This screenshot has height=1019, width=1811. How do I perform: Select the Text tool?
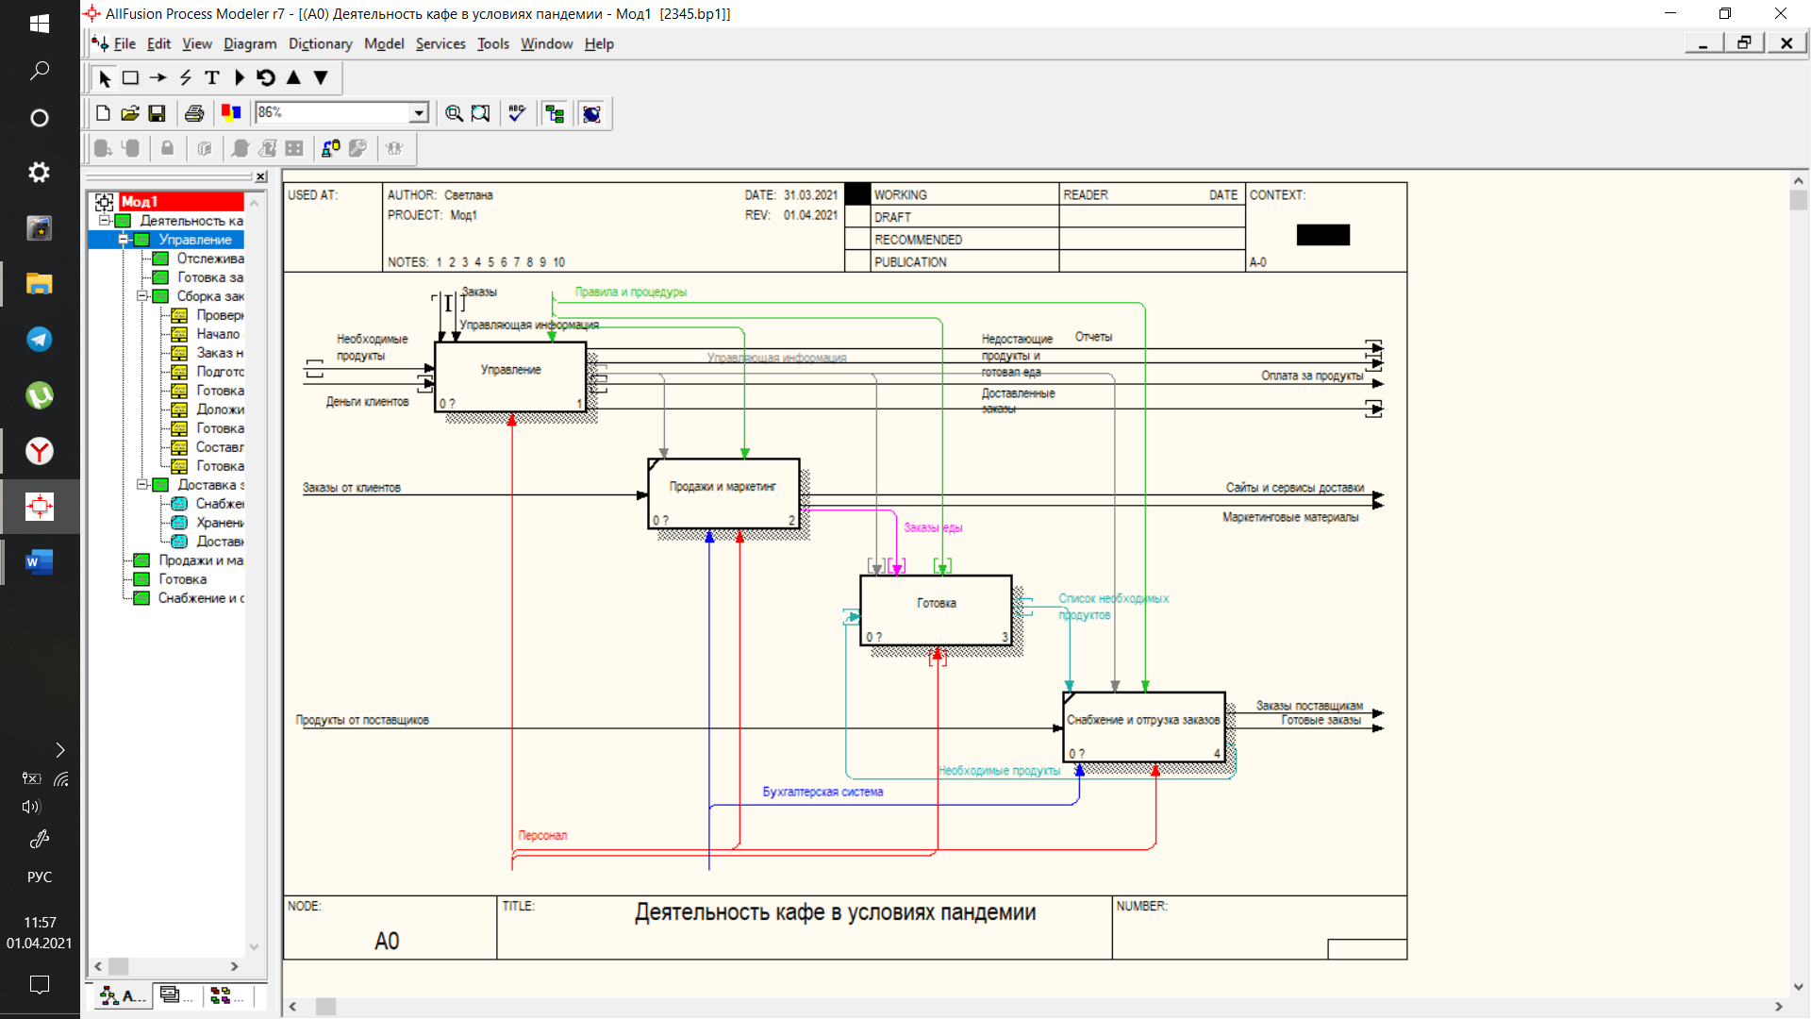click(x=212, y=78)
